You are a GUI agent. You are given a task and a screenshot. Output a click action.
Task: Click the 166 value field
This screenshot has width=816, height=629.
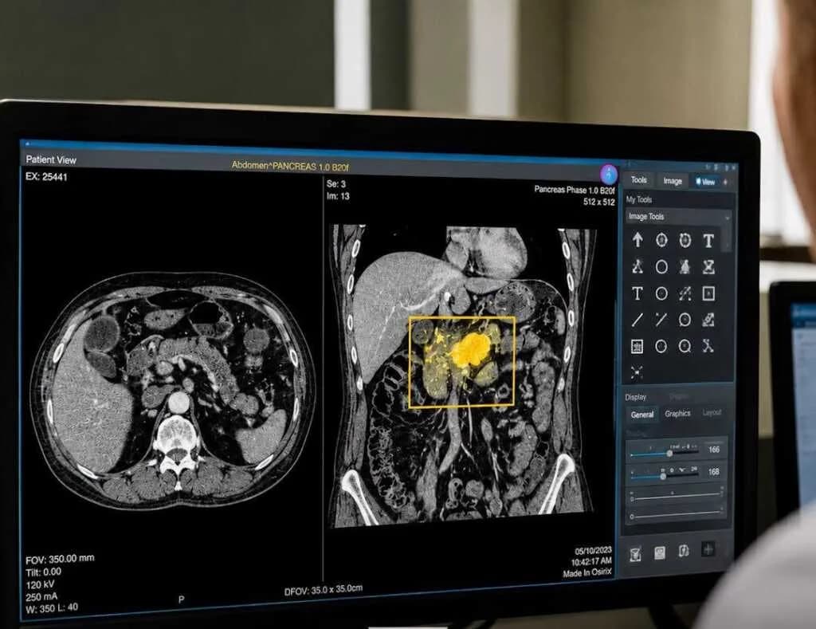[x=714, y=450]
